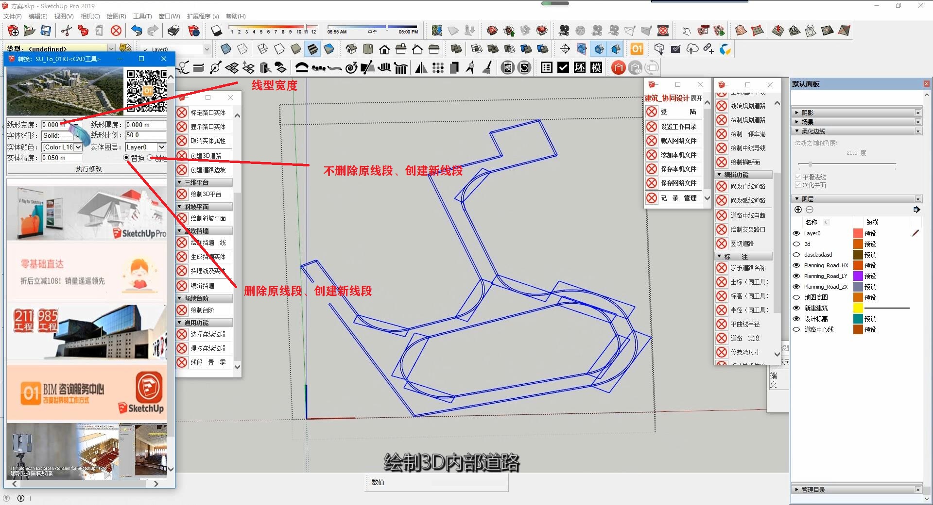This screenshot has width=933, height=505.
Task: Click the 新建建筑 yellow color swatch
Action: coord(858,308)
